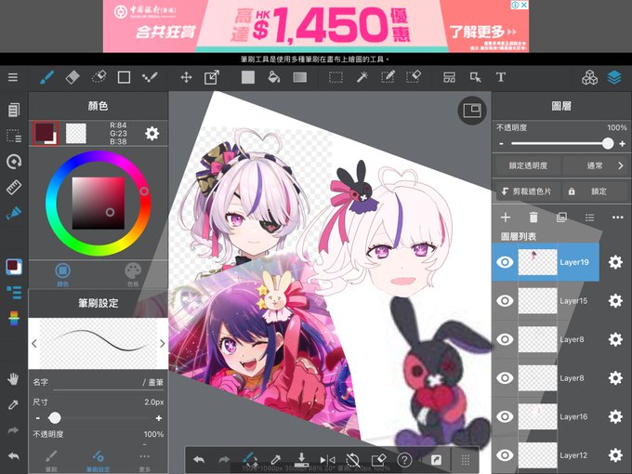
Task: Toggle 鎖定 layer lock
Action: click(593, 191)
